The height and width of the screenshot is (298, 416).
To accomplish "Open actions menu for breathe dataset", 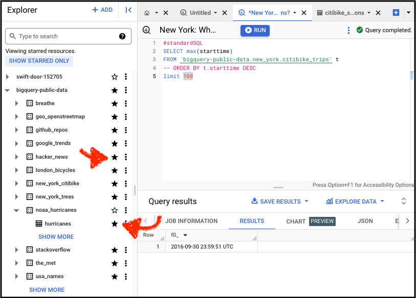I will pyautogui.click(x=126, y=103).
